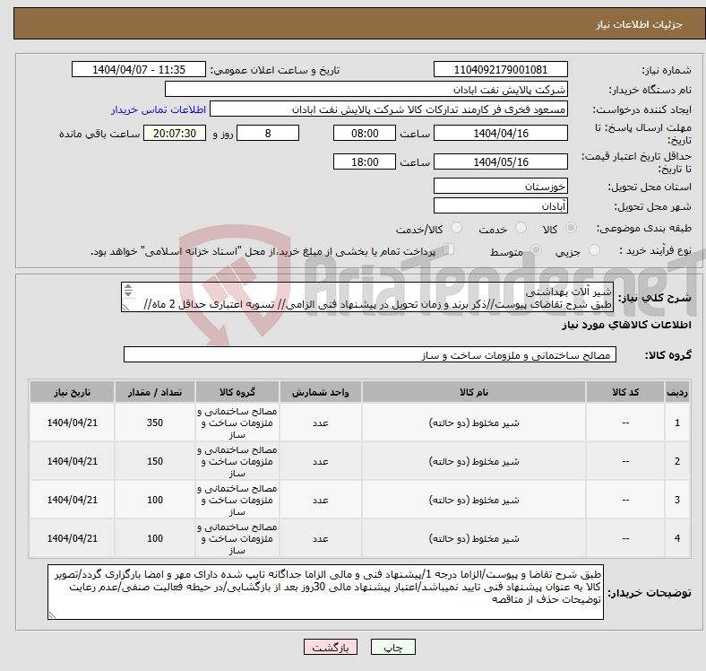Click the announcement date field 1404/04/07 - 11:35
The height and width of the screenshot is (671, 706).
pos(139,70)
